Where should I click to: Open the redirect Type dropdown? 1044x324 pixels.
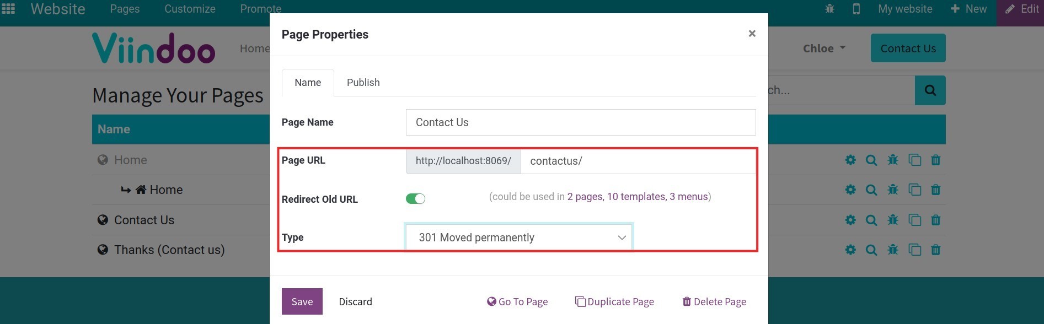point(519,237)
